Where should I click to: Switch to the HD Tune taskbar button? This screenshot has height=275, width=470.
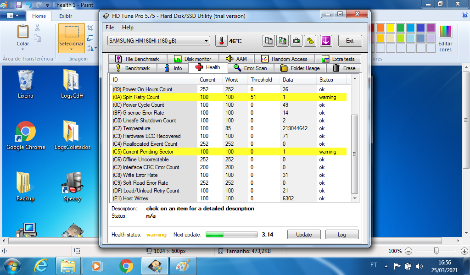pos(155,266)
